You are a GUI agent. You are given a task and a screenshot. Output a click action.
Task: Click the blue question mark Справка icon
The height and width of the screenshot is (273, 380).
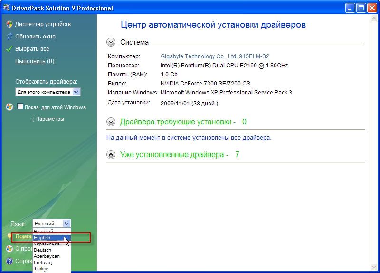(x=9, y=261)
